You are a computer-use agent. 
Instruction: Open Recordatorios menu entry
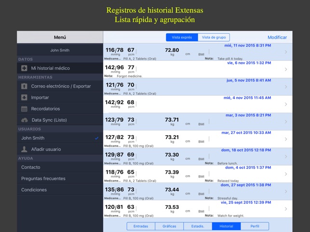click(60, 109)
